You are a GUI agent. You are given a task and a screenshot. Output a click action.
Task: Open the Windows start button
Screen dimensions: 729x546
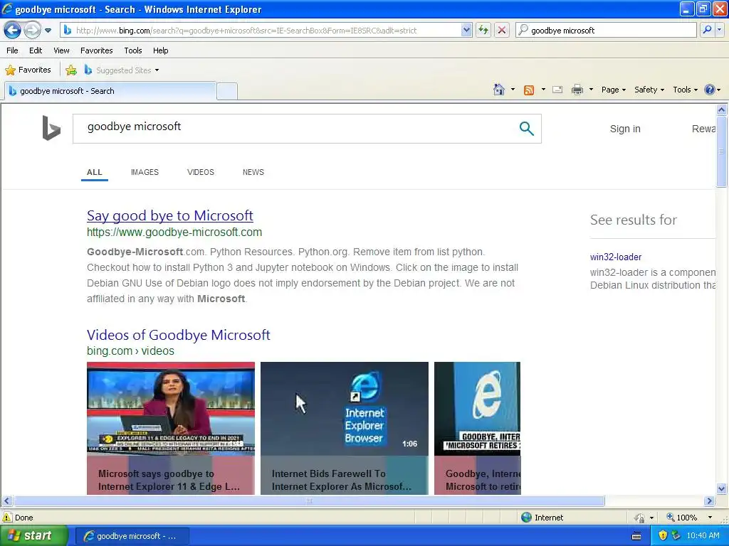tap(34, 536)
